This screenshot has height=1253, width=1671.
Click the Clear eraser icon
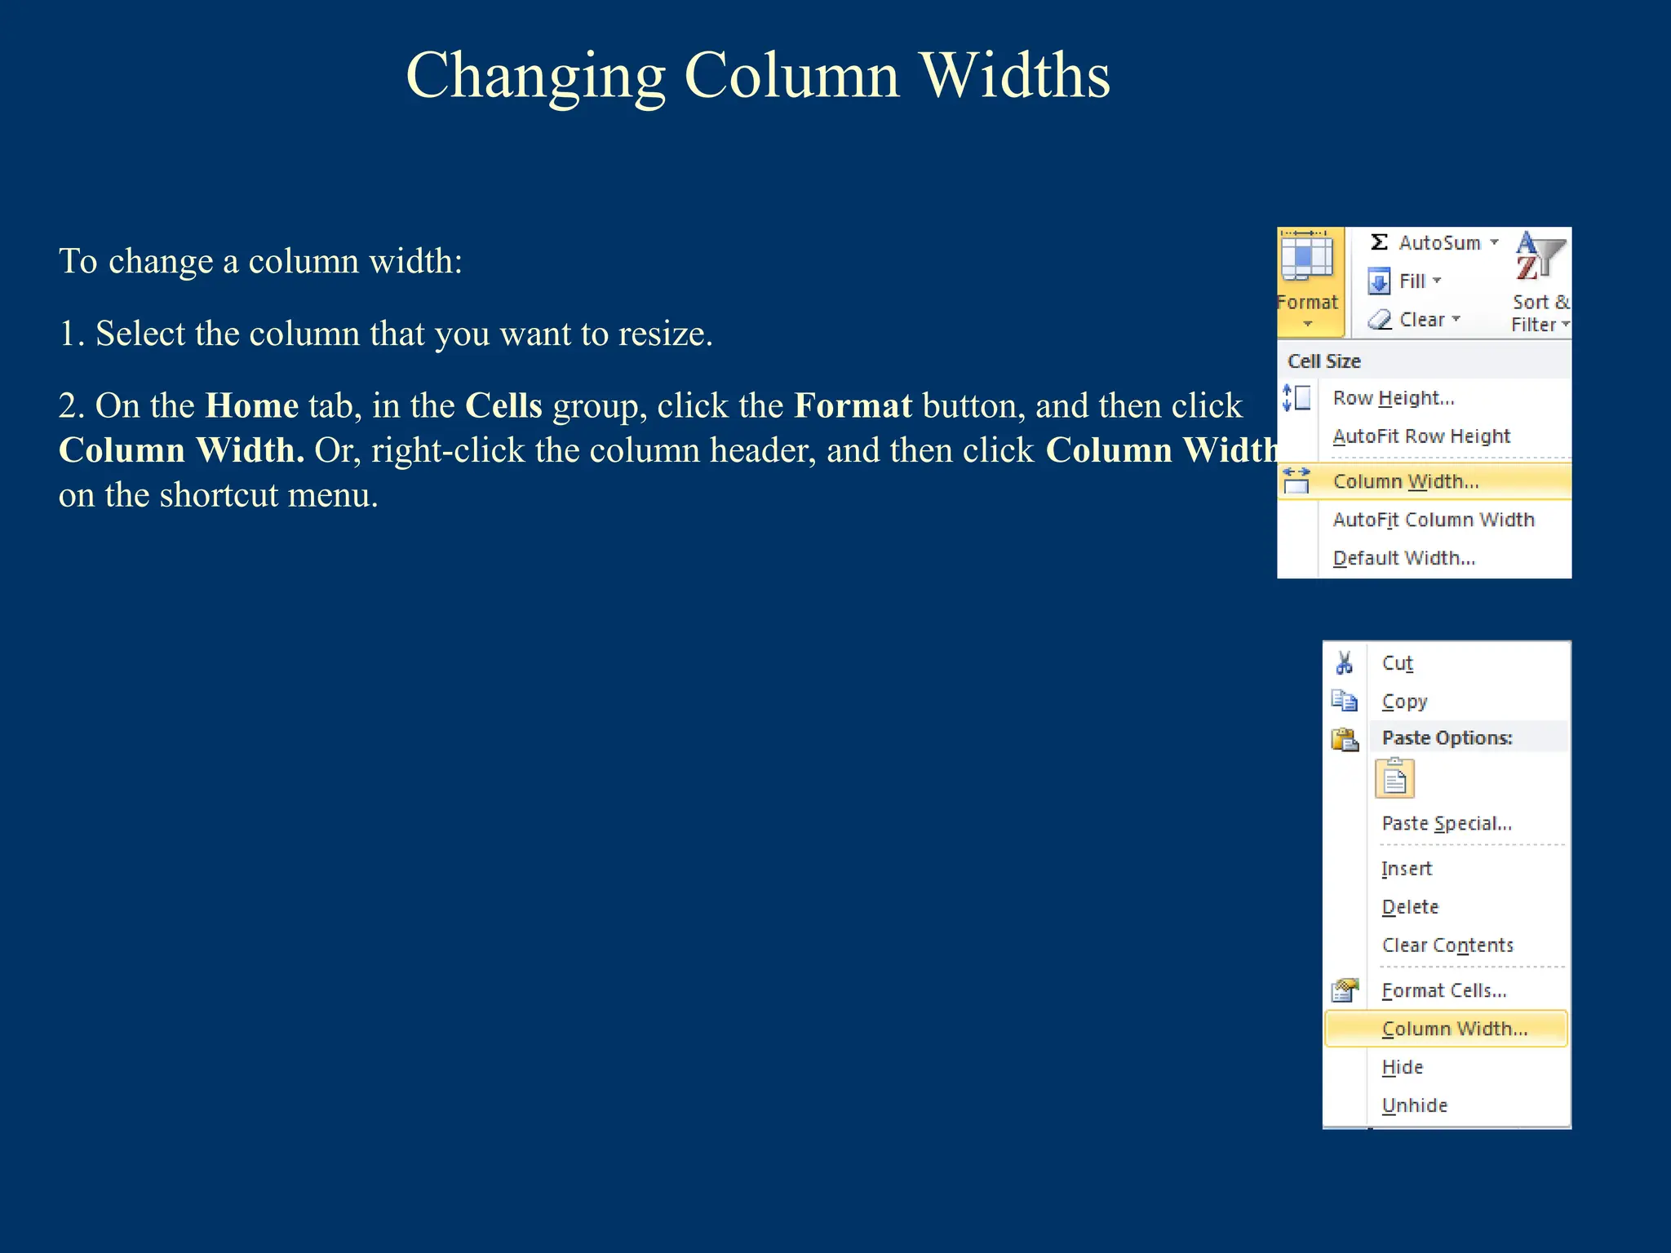pyautogui.click(x=1380, y=320)
